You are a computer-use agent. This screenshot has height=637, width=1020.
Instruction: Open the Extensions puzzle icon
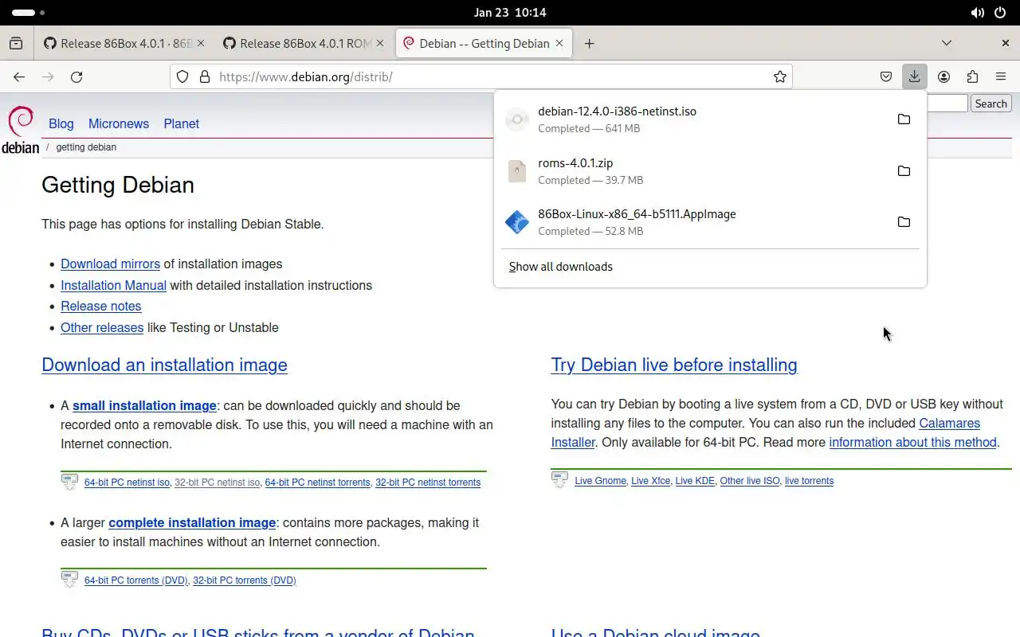972,76
